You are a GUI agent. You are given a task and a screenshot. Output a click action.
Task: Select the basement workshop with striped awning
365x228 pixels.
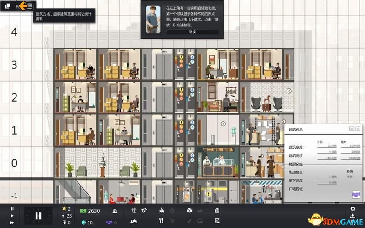point(261,192)
